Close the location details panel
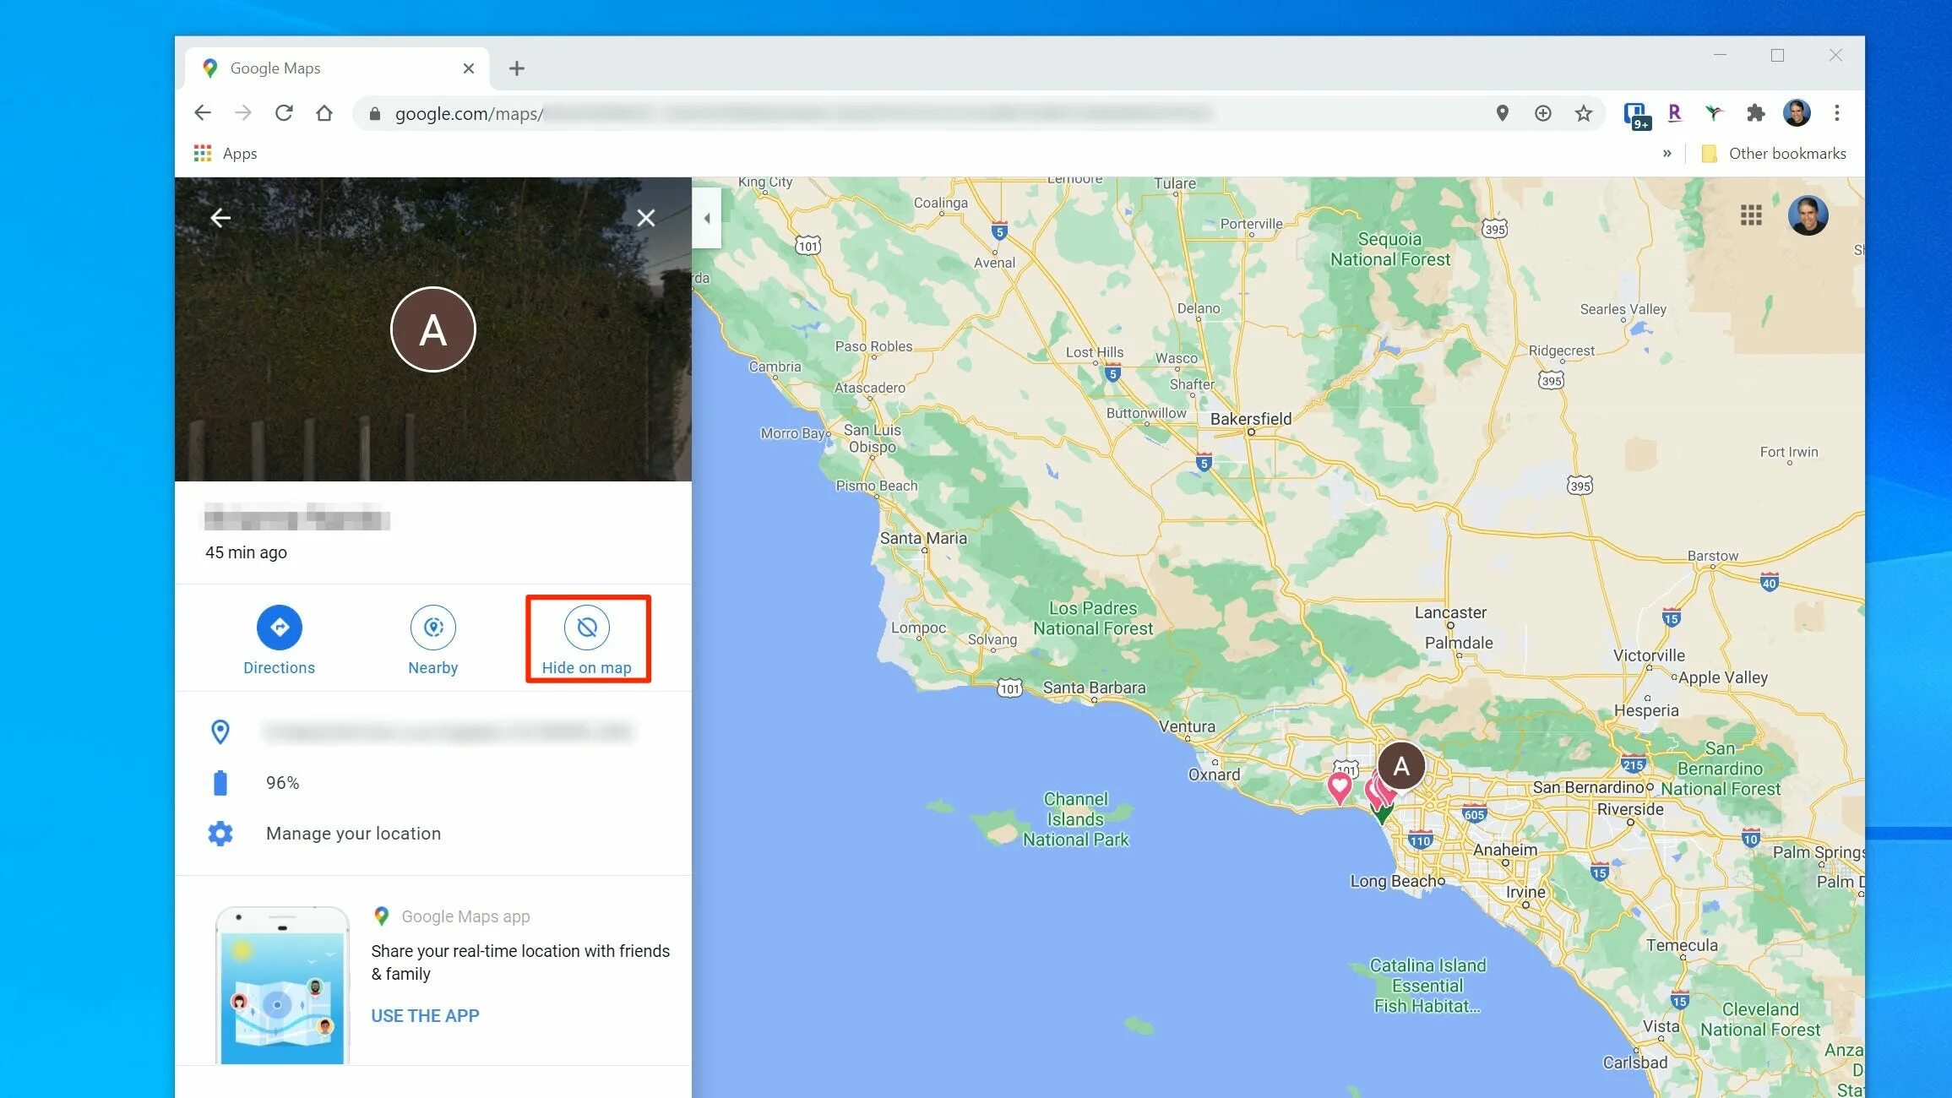This screenshot has width=1952, height=1098. [645, 218]
